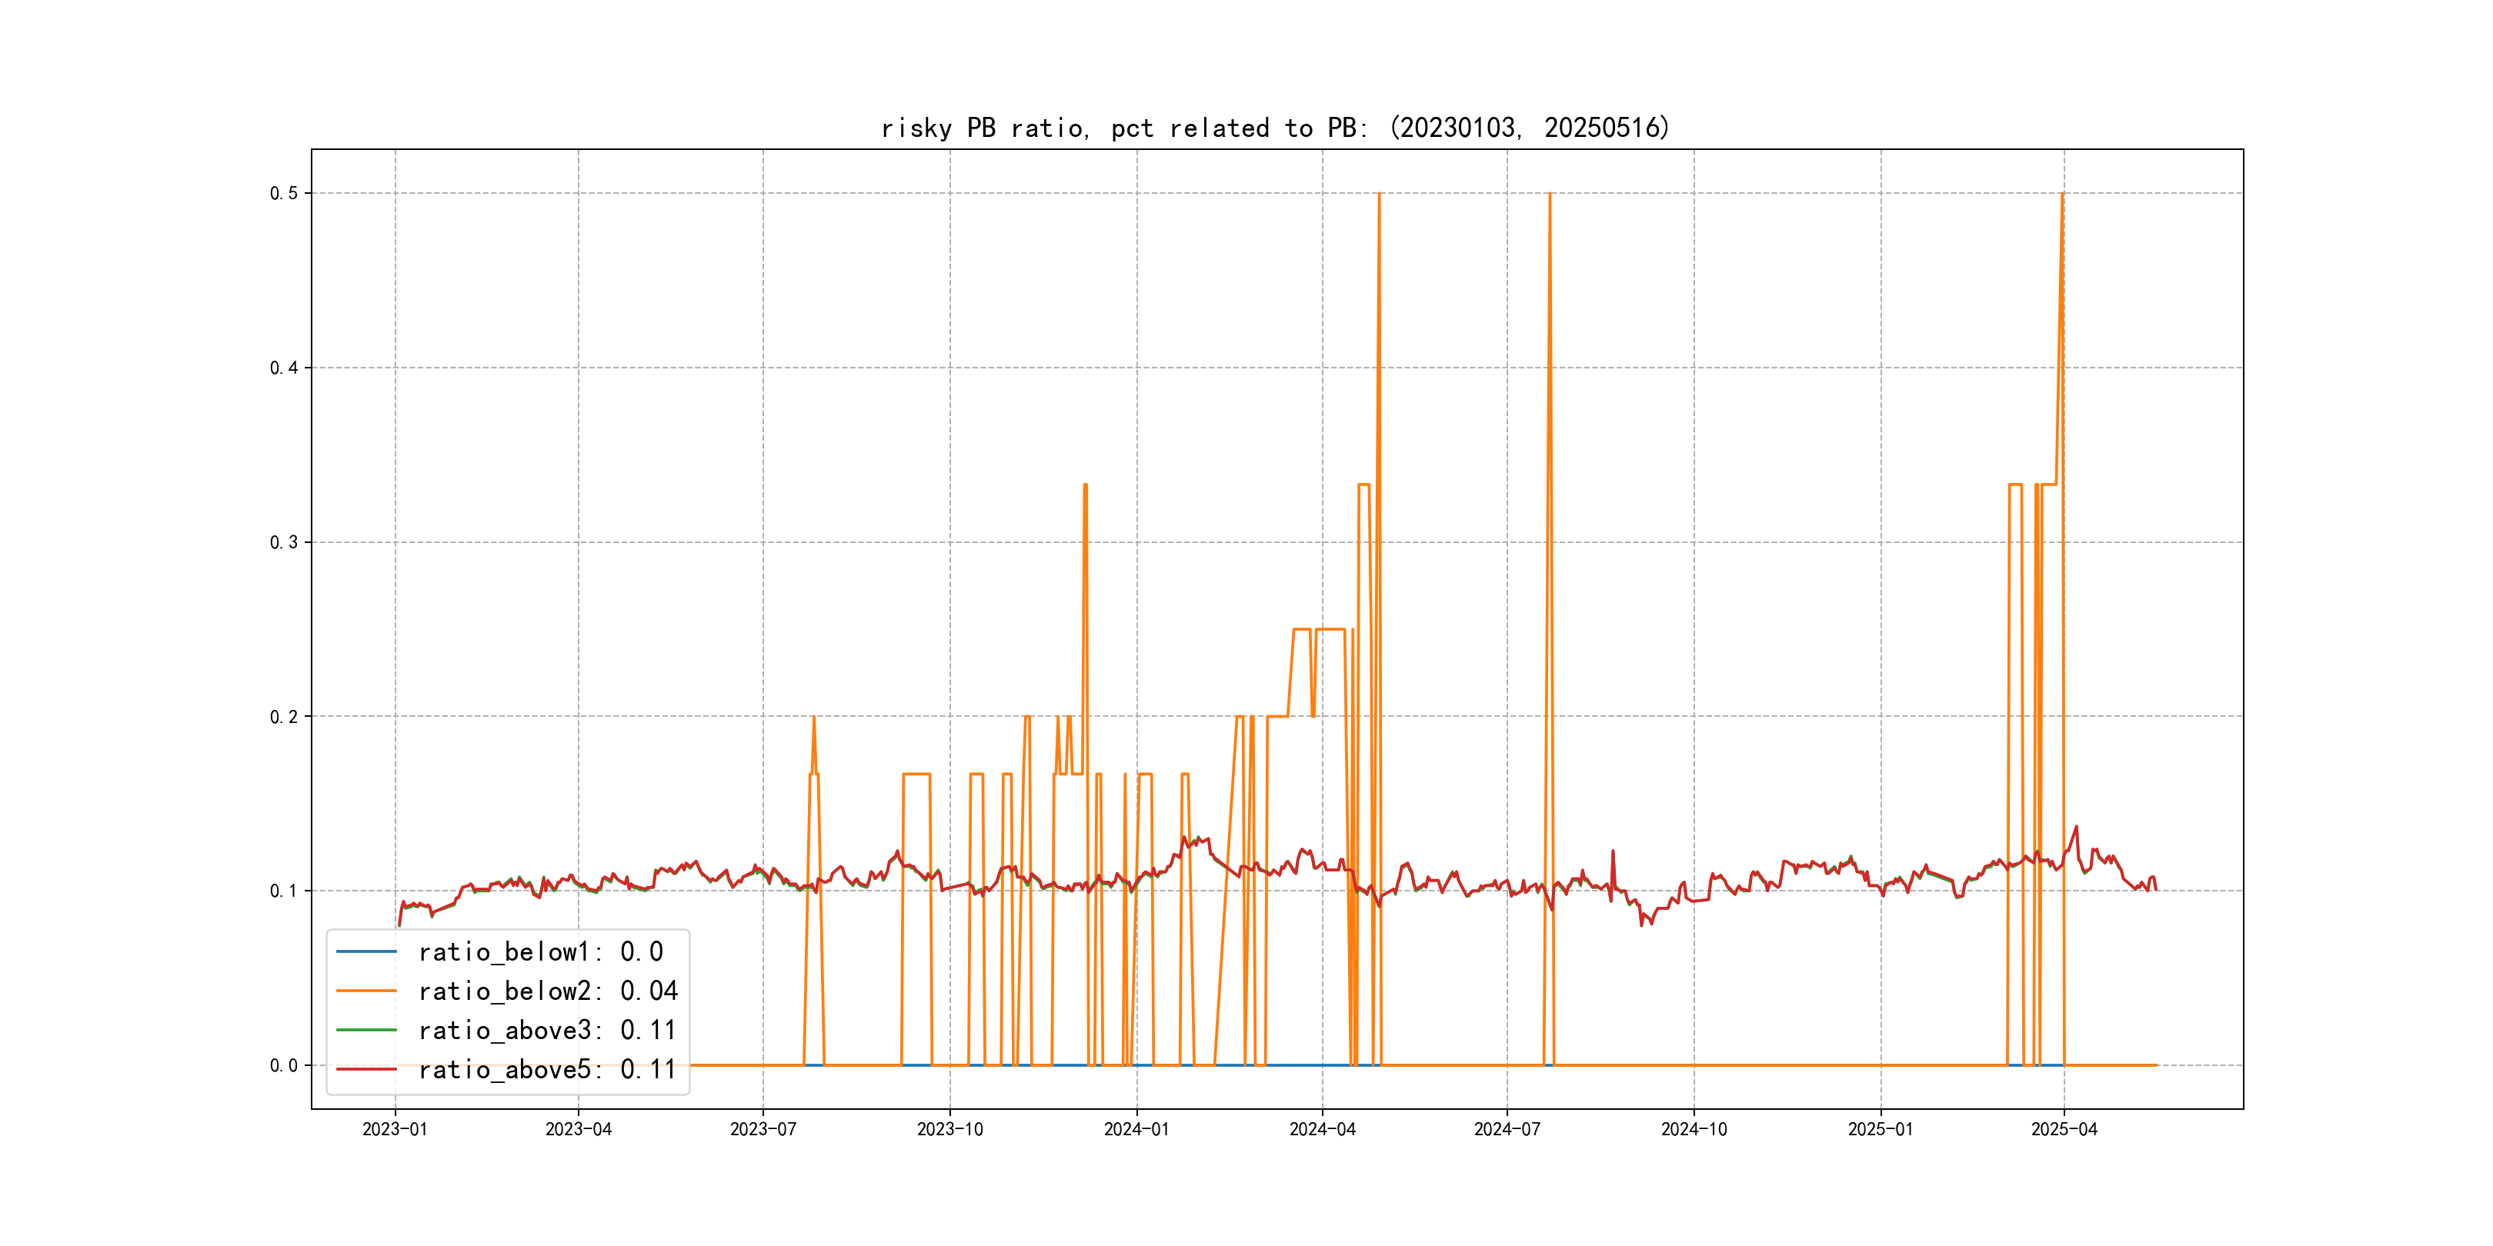
Task: Click the red ratio_above5 legend line sample
Action: coord(365,1069)
